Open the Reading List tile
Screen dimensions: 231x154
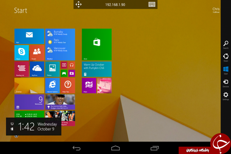pos(22,69)
